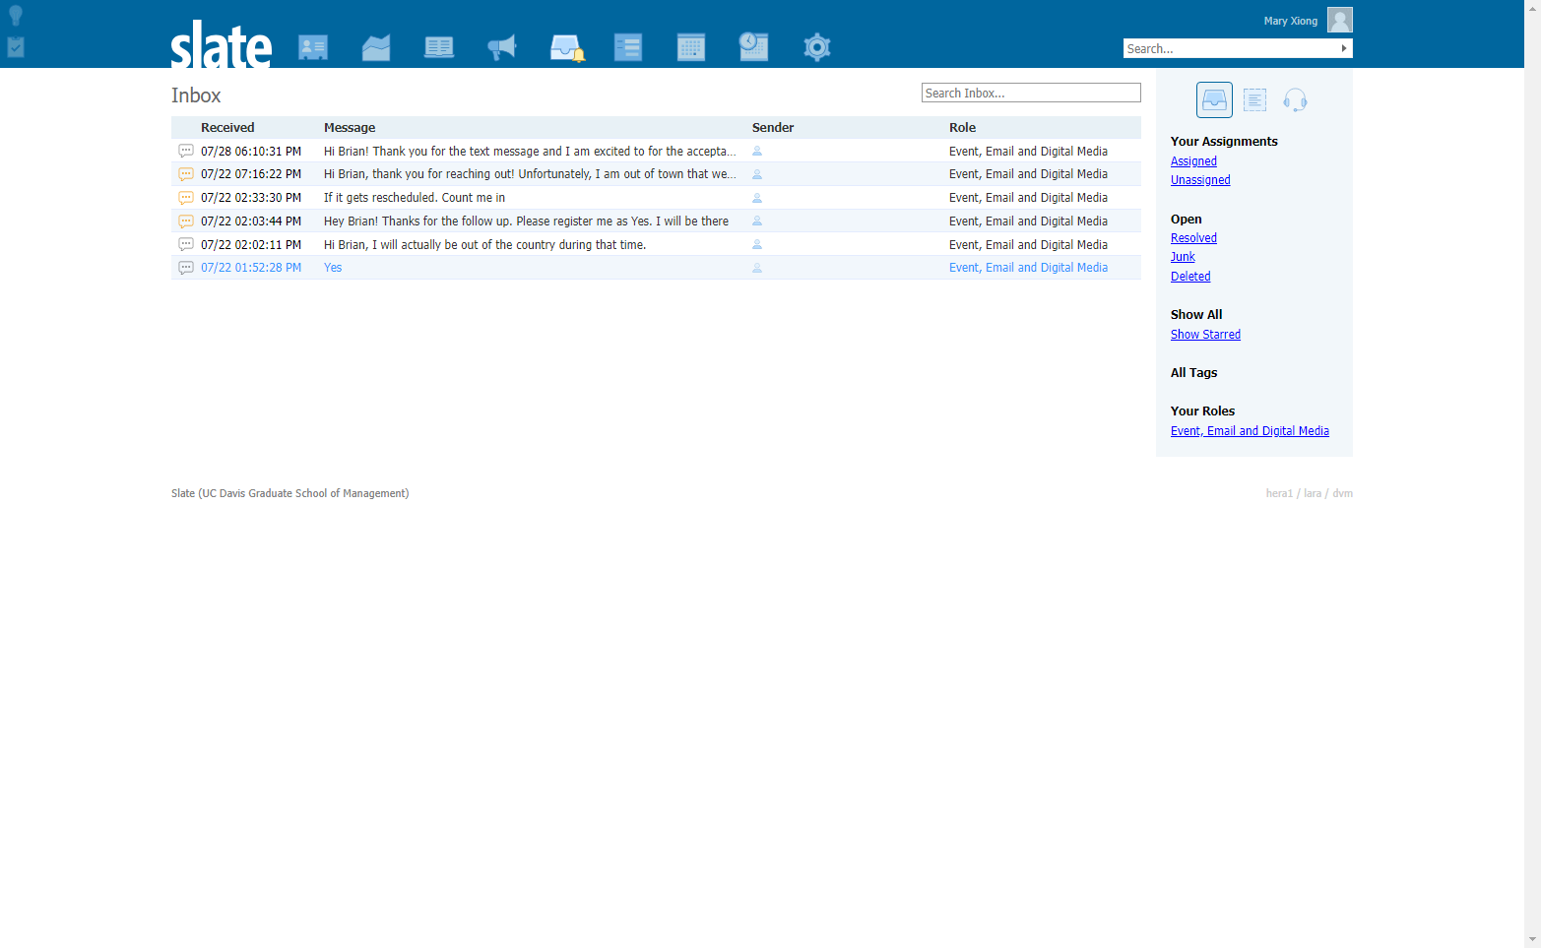Open the Reader book icon
The width and height of the screenshot is (1541, 948).
coord(439,47)
